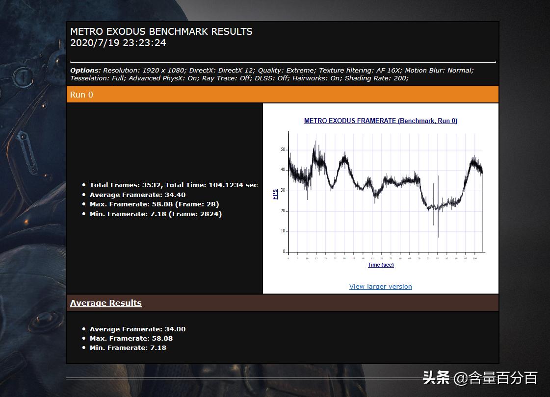Screen dimensions: 550x397
Task: Click the Average Framerate: 34.00 summary line
Action: [x=137, y=329]
